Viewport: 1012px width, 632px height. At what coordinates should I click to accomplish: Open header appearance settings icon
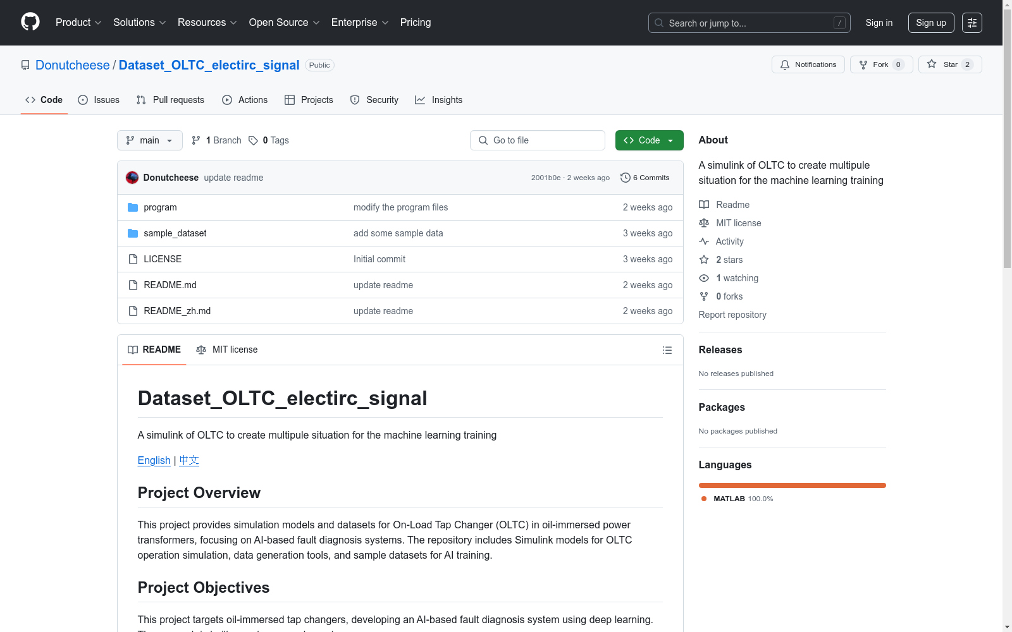[972, 23]
